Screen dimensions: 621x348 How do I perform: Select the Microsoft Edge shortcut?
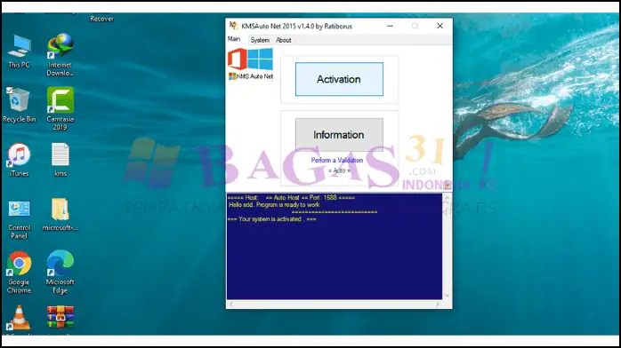60,273
